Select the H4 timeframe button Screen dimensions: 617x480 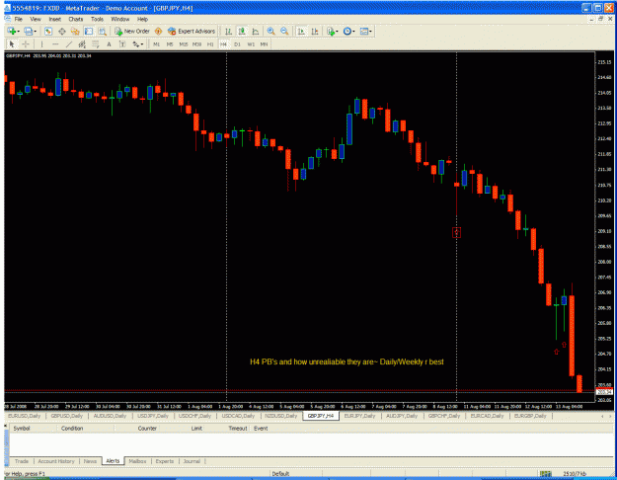[x=223, y=44]
